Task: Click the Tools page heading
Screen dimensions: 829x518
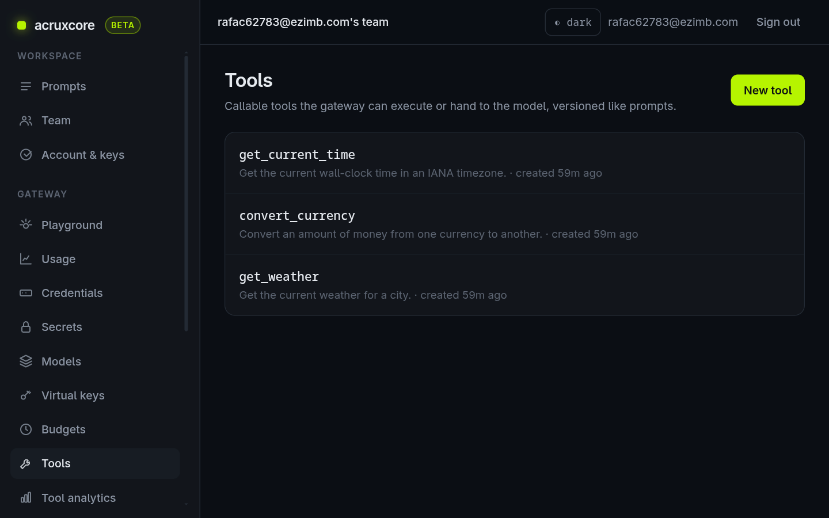Action: [x=249, y=80]
